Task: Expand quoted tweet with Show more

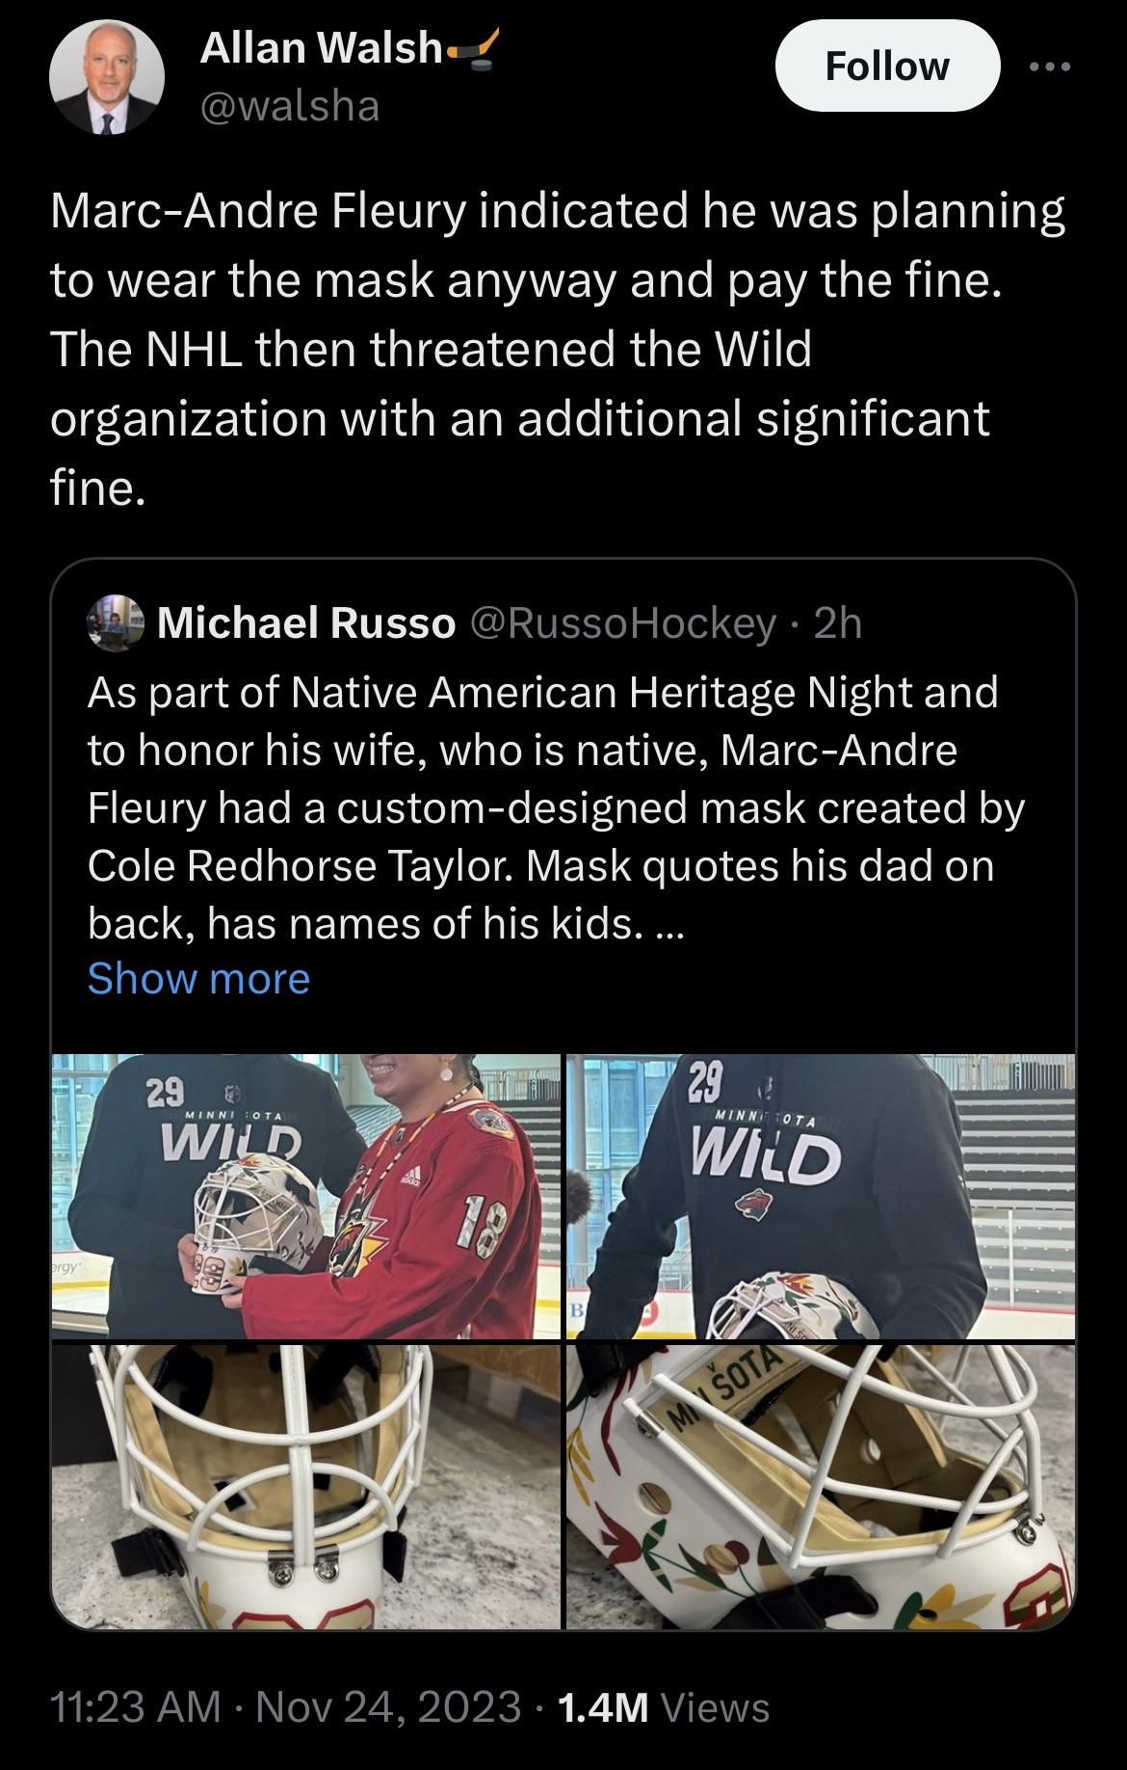Action: point(198,979)
